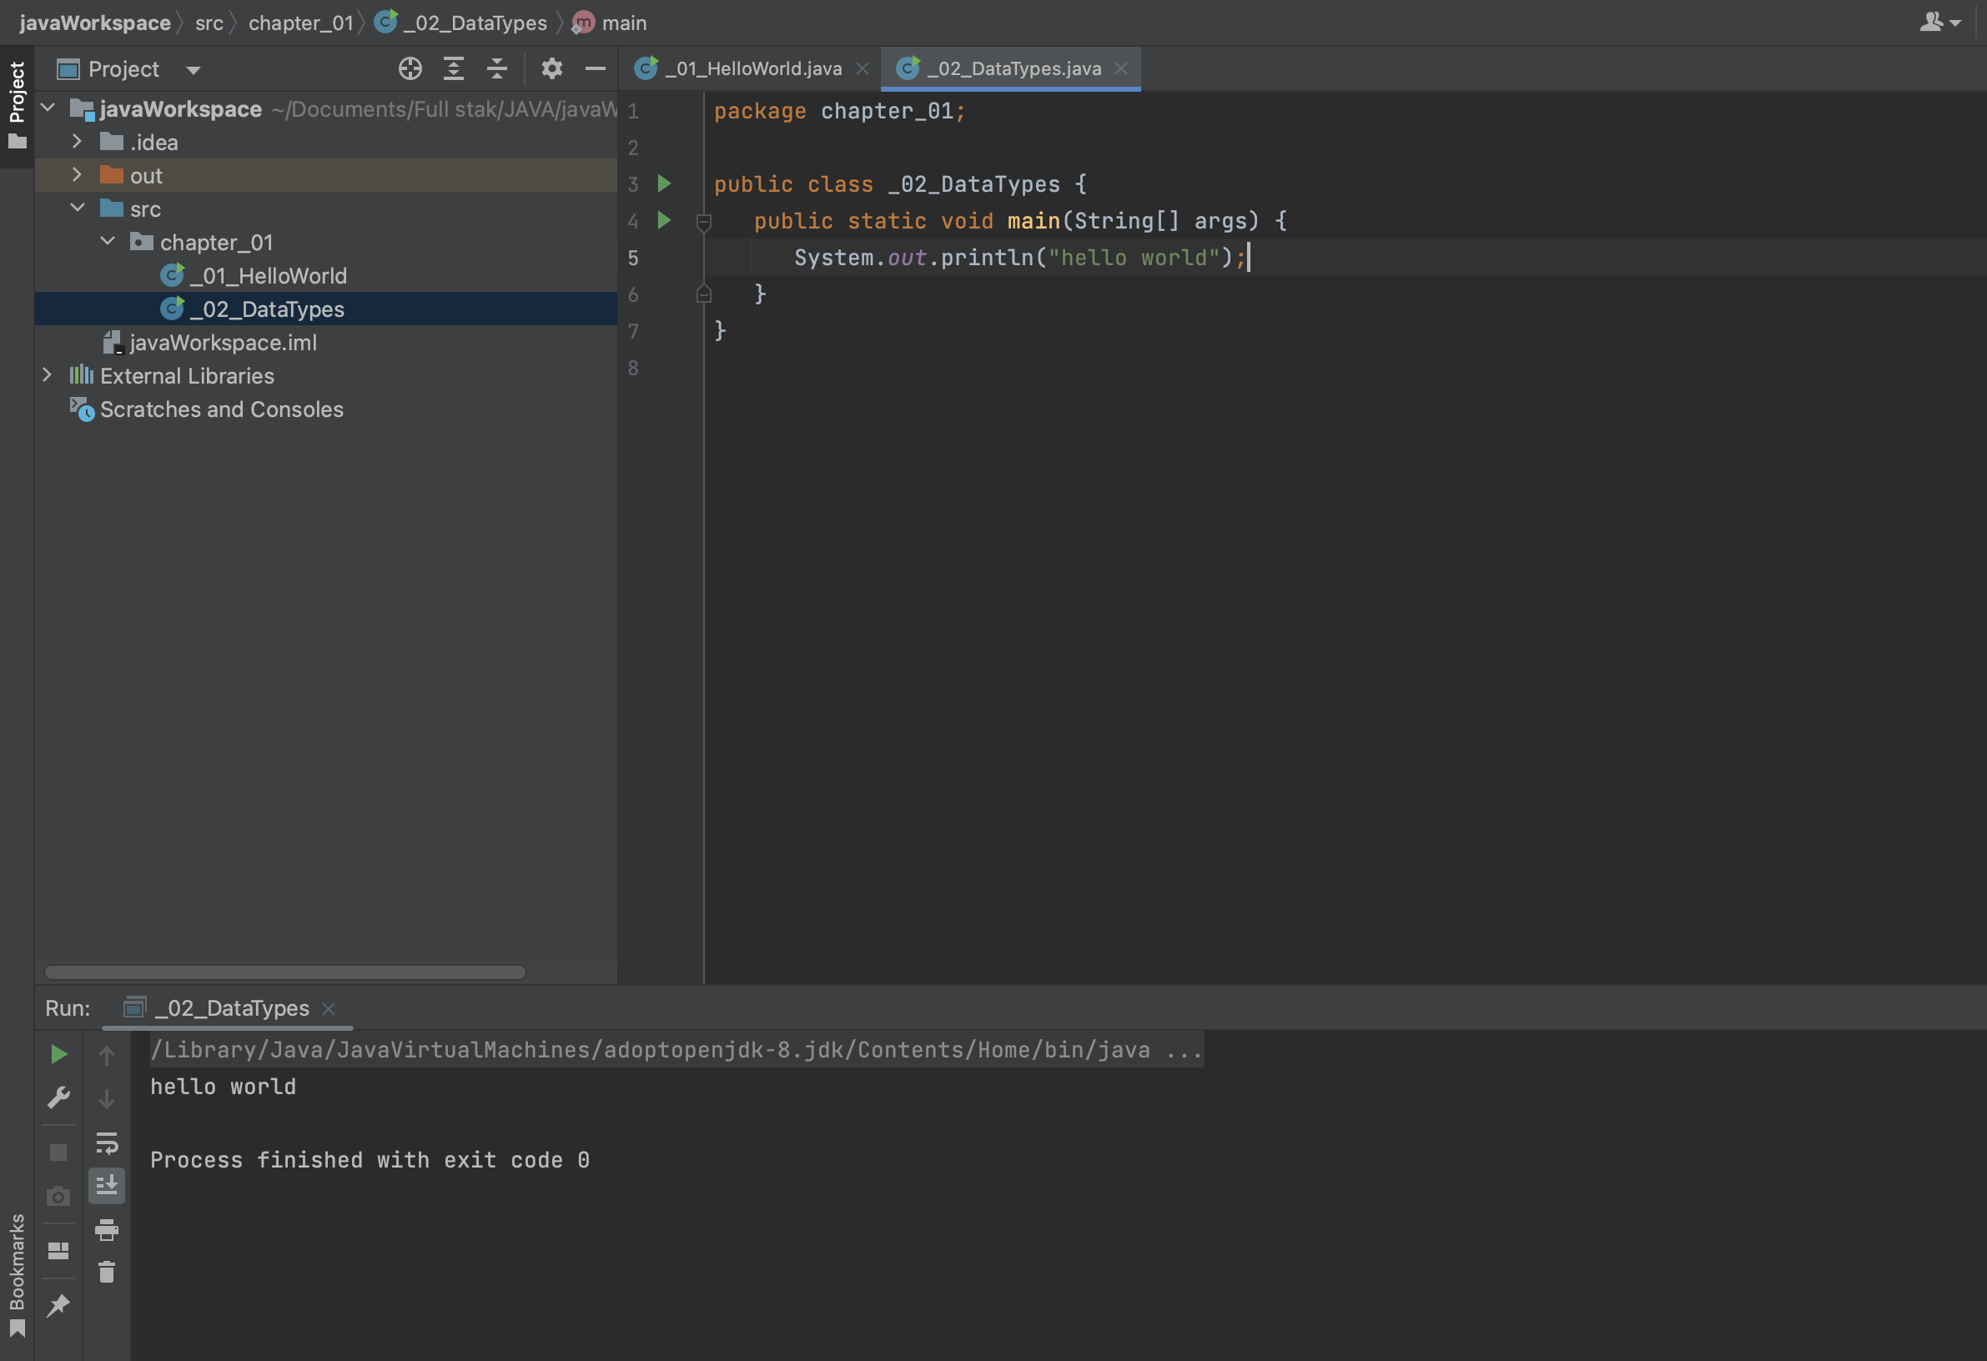
Task: Click the Collapse All icon in Project panel
Action: coord(497,68)
